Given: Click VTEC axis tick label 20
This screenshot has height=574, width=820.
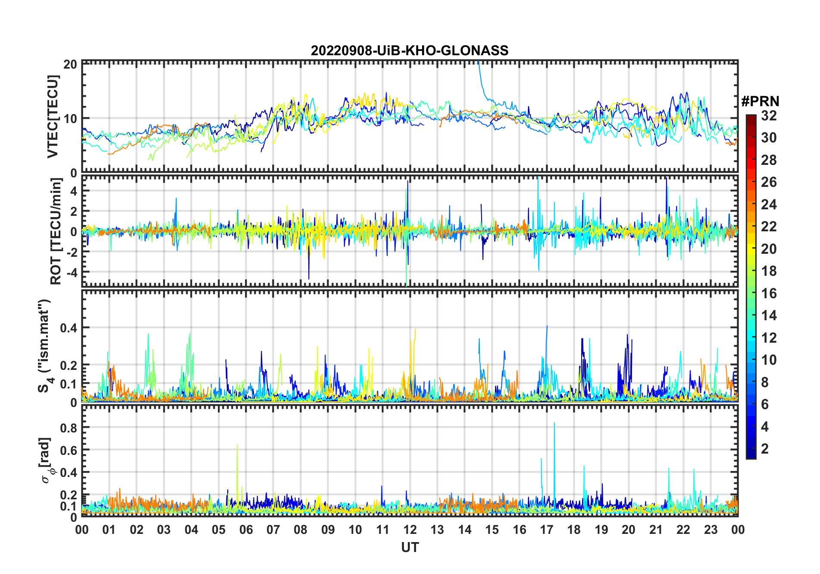Looking at the screenshot, I should (70, 65).
